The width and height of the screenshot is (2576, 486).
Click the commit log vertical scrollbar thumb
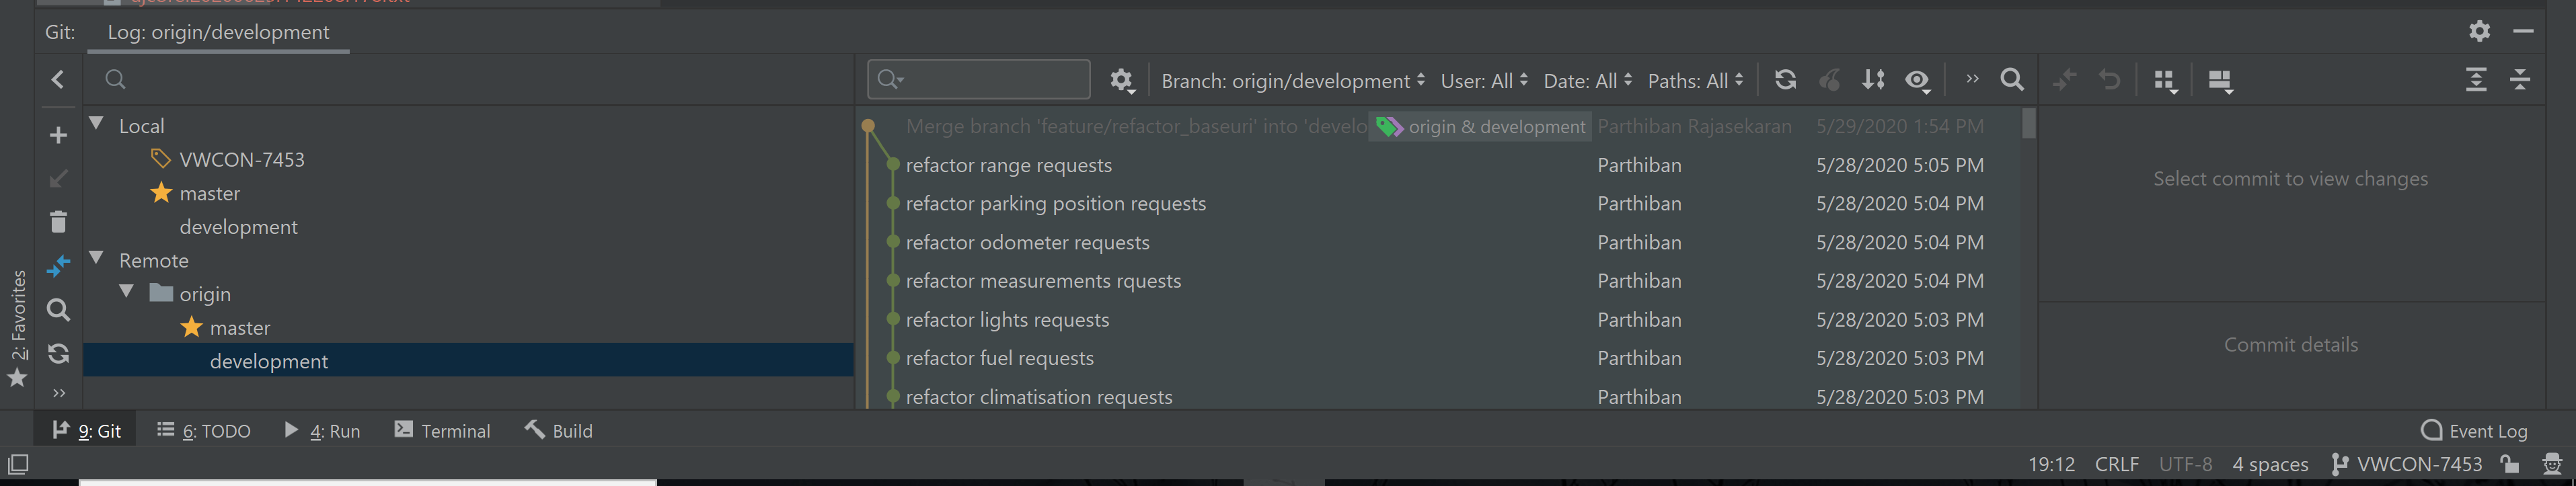pyautogui.click(x=2028, y=123)
